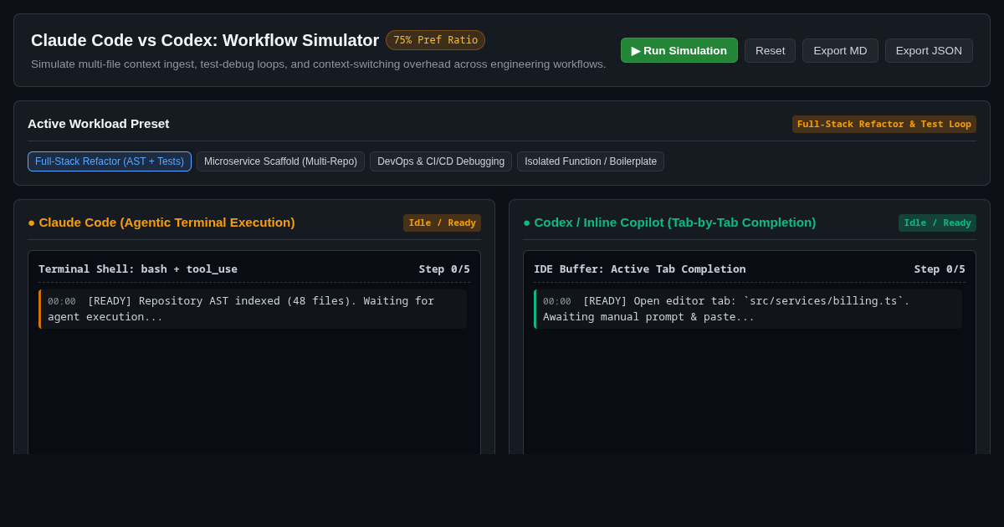Export results with Export JSON
The width and height of the screenshot is (1004, 527).
pyautogui.click(x=929, y=50)
